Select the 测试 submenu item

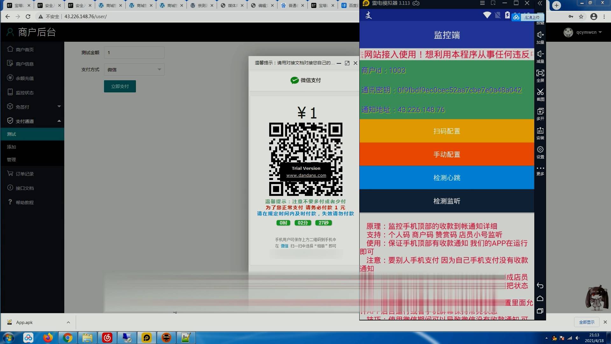click(32, 134)
